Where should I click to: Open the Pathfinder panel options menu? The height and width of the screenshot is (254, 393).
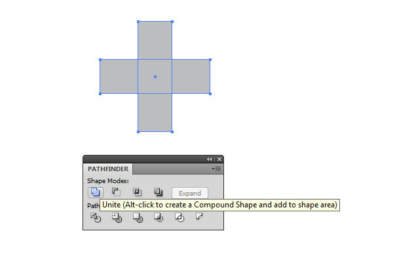216,169
